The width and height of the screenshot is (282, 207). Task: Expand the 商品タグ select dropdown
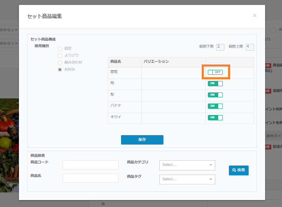[x=187, y=179]
